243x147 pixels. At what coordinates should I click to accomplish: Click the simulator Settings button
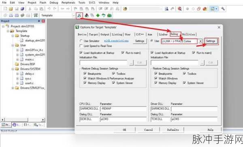point(140,41)
